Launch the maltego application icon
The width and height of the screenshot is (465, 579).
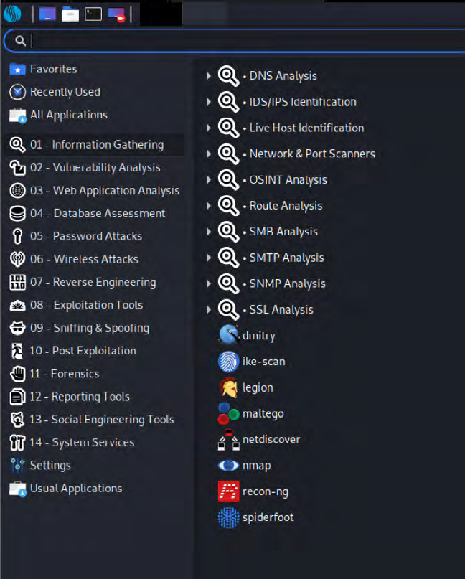228,413
